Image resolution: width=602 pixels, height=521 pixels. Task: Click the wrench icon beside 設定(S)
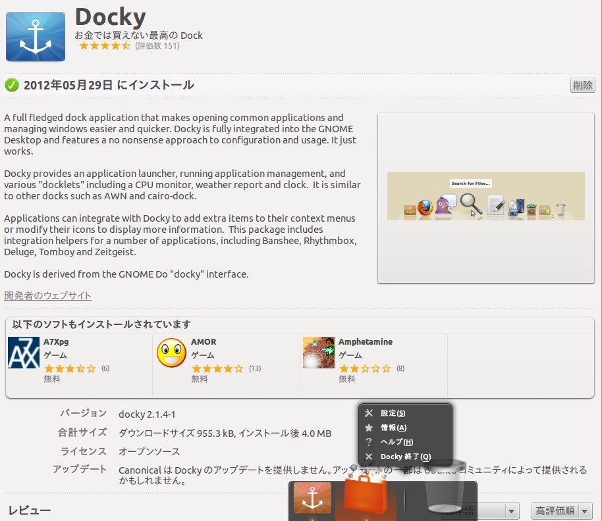[x=369, y=413]
